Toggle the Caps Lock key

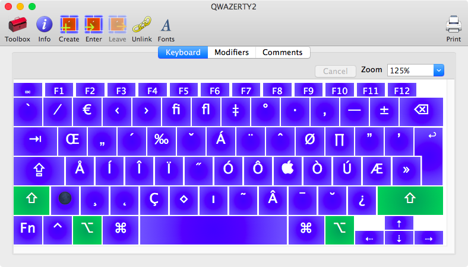[x=39, y=171]
